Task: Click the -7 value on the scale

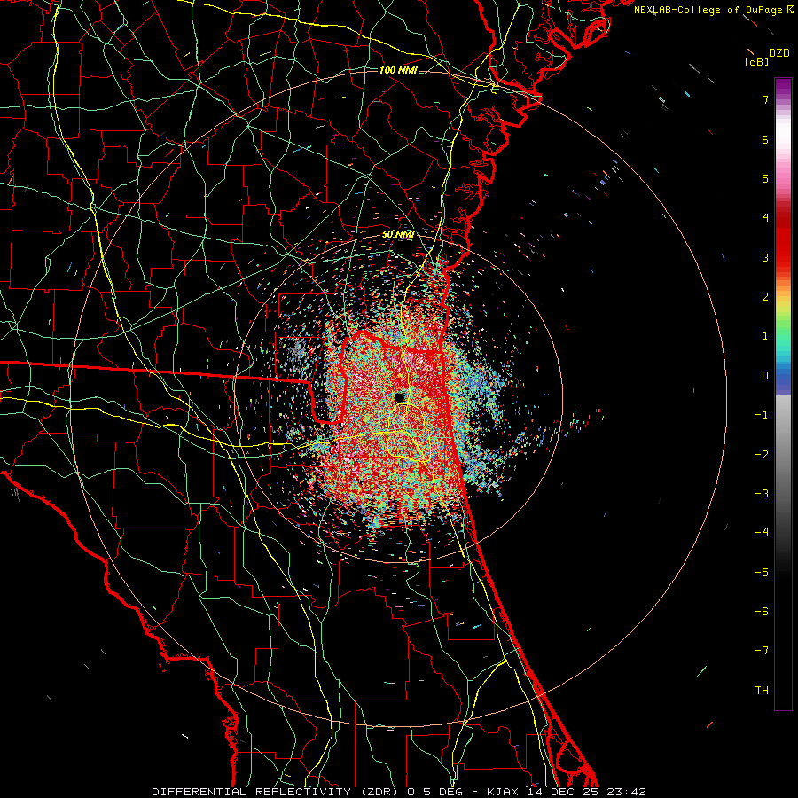Action: click(x=762, y=651)
